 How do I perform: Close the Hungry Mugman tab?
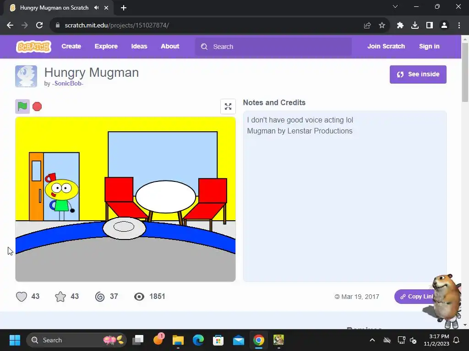(x=106, y=8)
